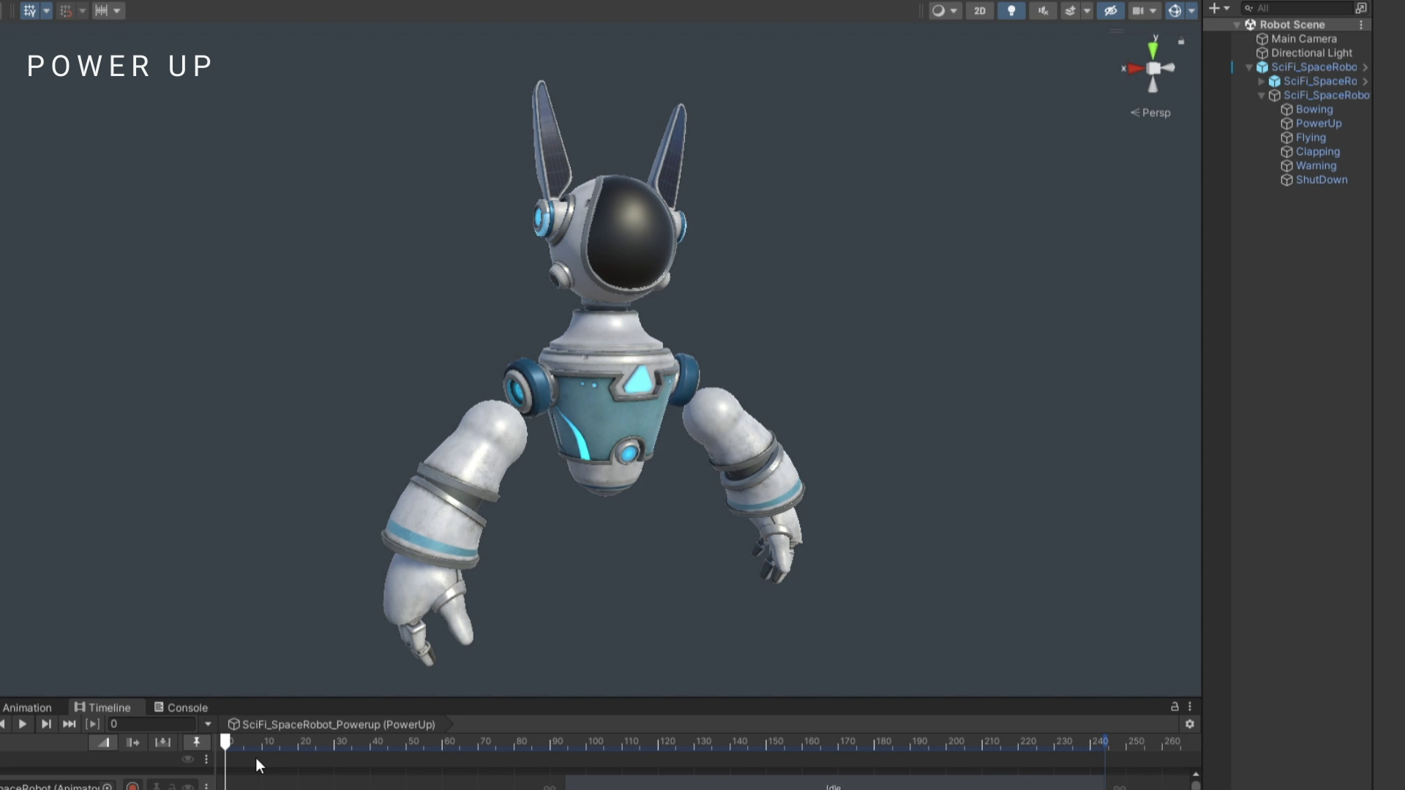Select Clapping object in Hierarchy
Viewport: 1405px width, 790px height.
pyautogui.click(x=1317, y=151)
